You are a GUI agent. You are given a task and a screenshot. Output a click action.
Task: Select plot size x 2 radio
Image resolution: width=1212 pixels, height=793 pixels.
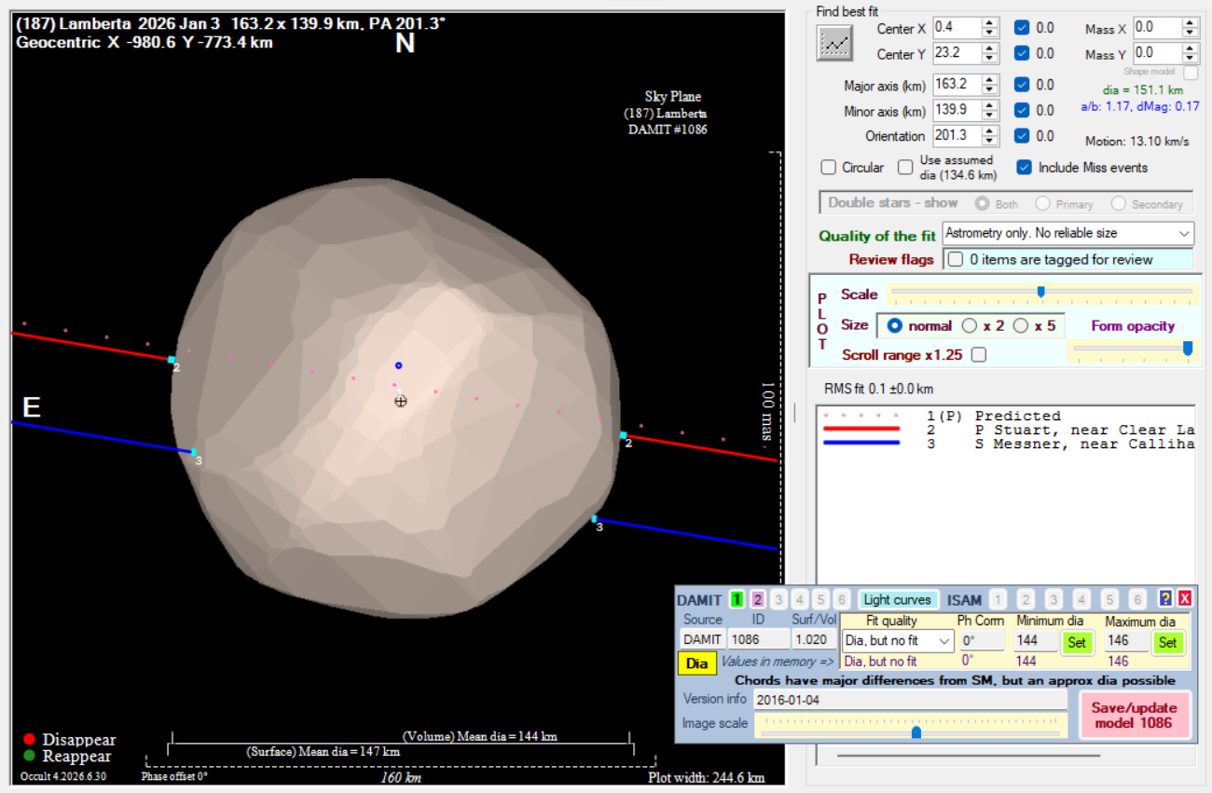point(970,325)
